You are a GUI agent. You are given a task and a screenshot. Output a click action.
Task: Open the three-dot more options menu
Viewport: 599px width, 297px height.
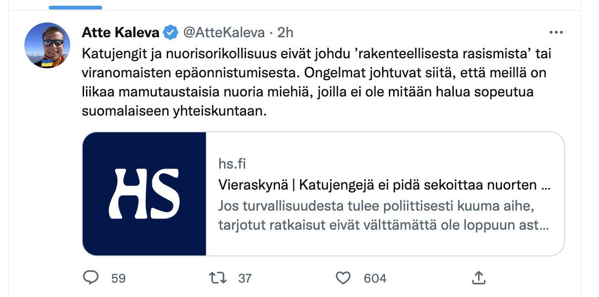[556, 32]
